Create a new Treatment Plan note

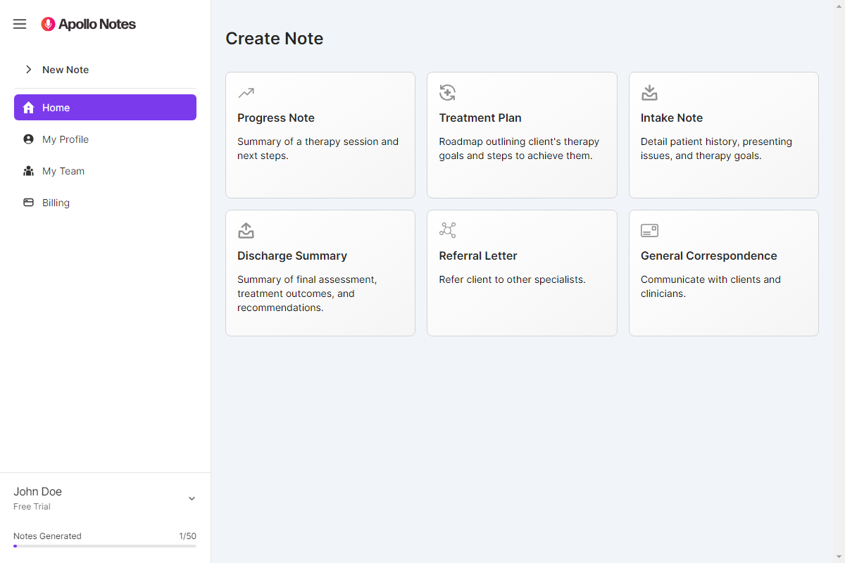point(522,135)
